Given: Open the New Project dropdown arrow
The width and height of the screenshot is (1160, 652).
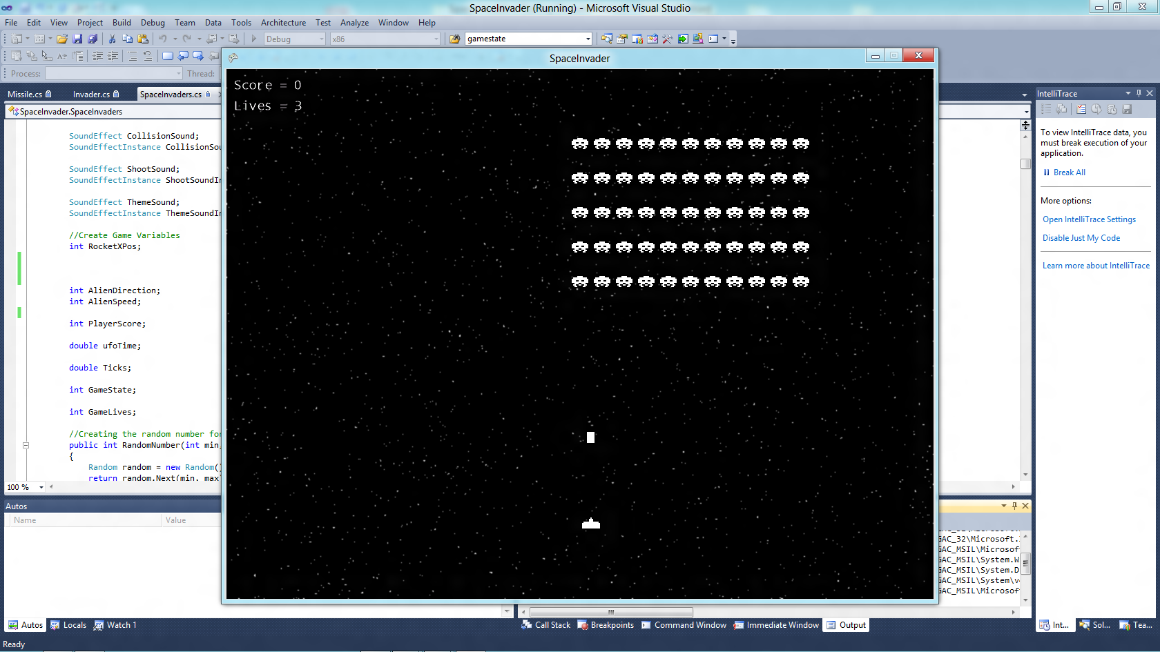Looking at the screenshot, I should point(28,39).
